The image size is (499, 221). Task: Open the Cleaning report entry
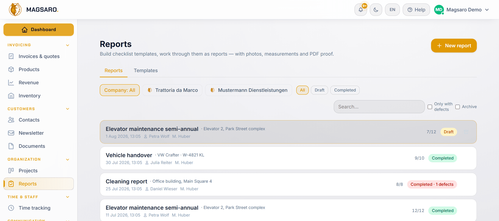pos(288,184)
